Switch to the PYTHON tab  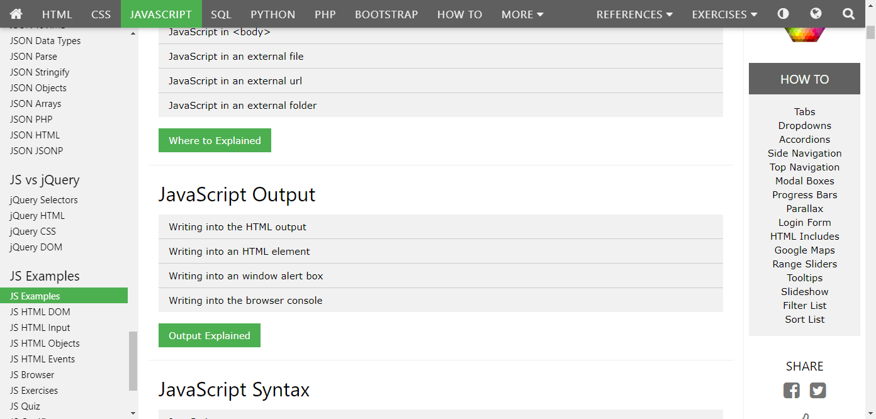[x=272, y=14]
